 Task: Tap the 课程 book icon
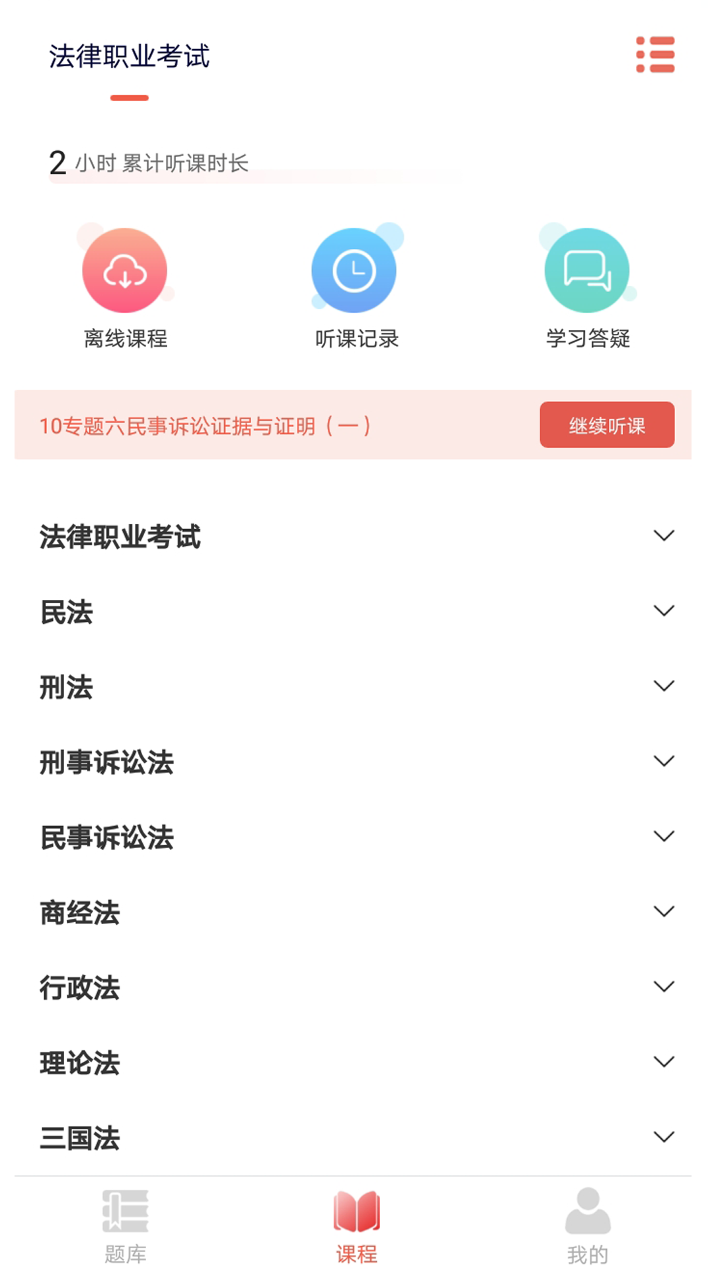pos(356,1212)
